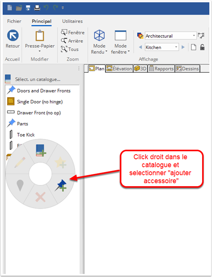212x277 pixels.
Task: Click the Sélect. un catalogue... label
Action: 38,79
